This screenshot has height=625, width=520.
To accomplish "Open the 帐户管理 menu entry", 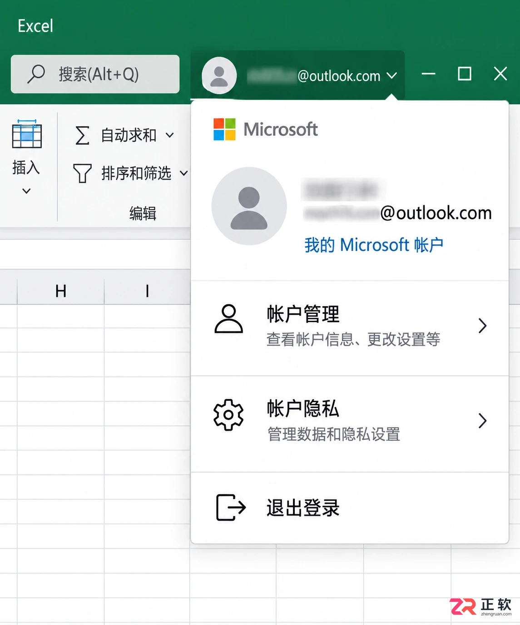I will [x=350, y=328].
